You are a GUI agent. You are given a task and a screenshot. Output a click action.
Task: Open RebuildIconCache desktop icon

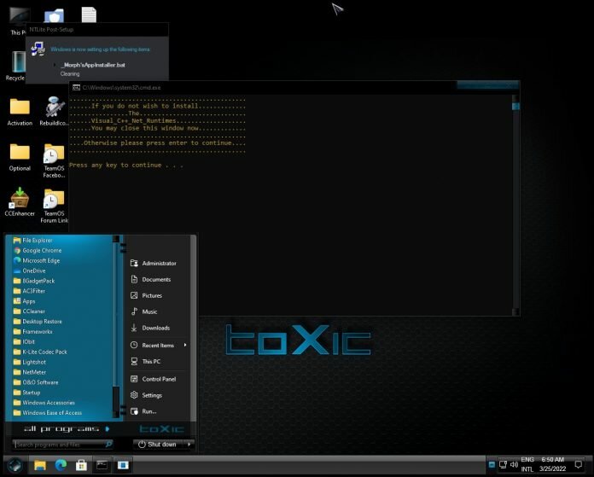(x=54, y=112)
